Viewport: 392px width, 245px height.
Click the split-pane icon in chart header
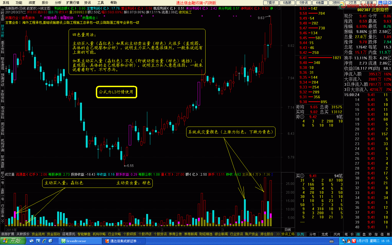279,8
